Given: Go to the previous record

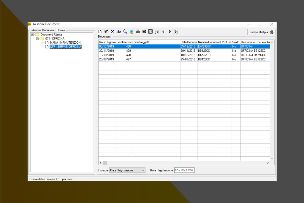Looking at the screenshot, I should click(163, 32).
